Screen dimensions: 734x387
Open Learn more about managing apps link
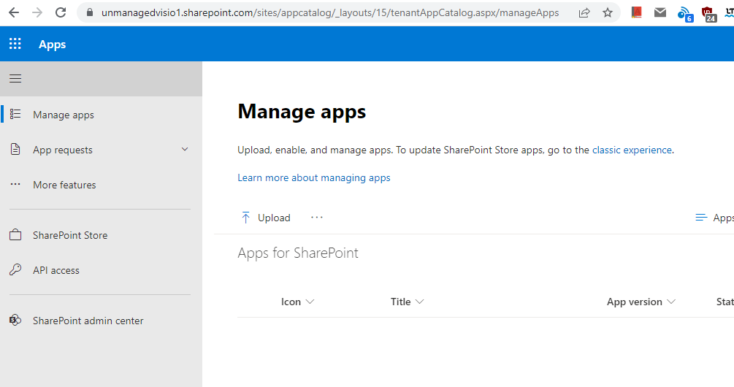(x=313, y=178)
